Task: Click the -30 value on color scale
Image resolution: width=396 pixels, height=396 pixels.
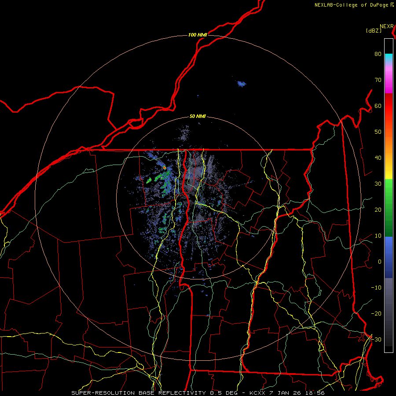Action: 376,340
